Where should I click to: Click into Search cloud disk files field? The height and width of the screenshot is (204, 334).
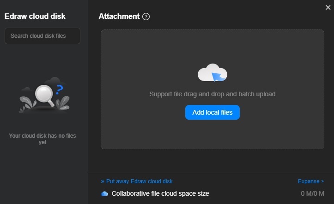pyautogui.click(x=43, y=36)
